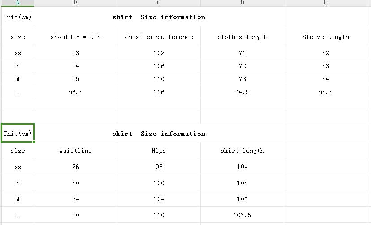The height and width of the screenshot is (225, 371).
Task: Select the column D header
Action: coord(242,3)
